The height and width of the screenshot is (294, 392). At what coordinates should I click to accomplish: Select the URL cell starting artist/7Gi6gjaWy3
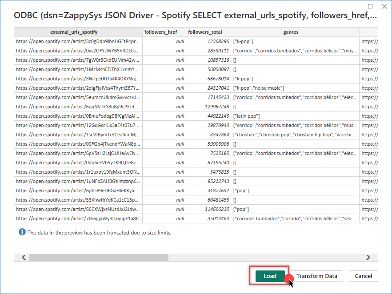(x=78, y=219)
